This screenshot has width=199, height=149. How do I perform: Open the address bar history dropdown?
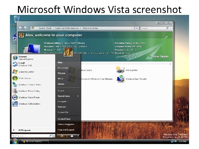pyautogui.click(x=133, y=28)
